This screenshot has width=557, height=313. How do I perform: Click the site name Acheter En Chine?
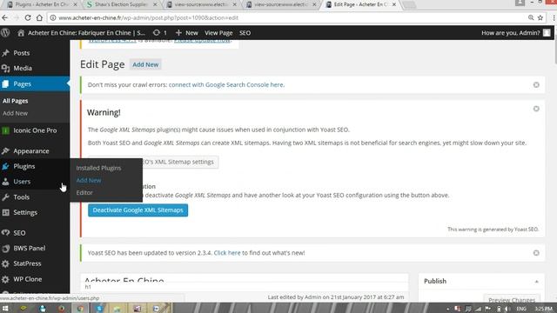(x=86, y=33)
